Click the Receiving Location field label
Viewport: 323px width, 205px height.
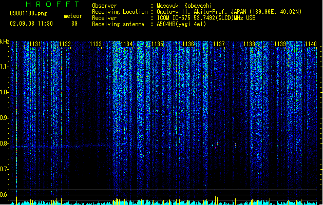click(x=120, y=12)
